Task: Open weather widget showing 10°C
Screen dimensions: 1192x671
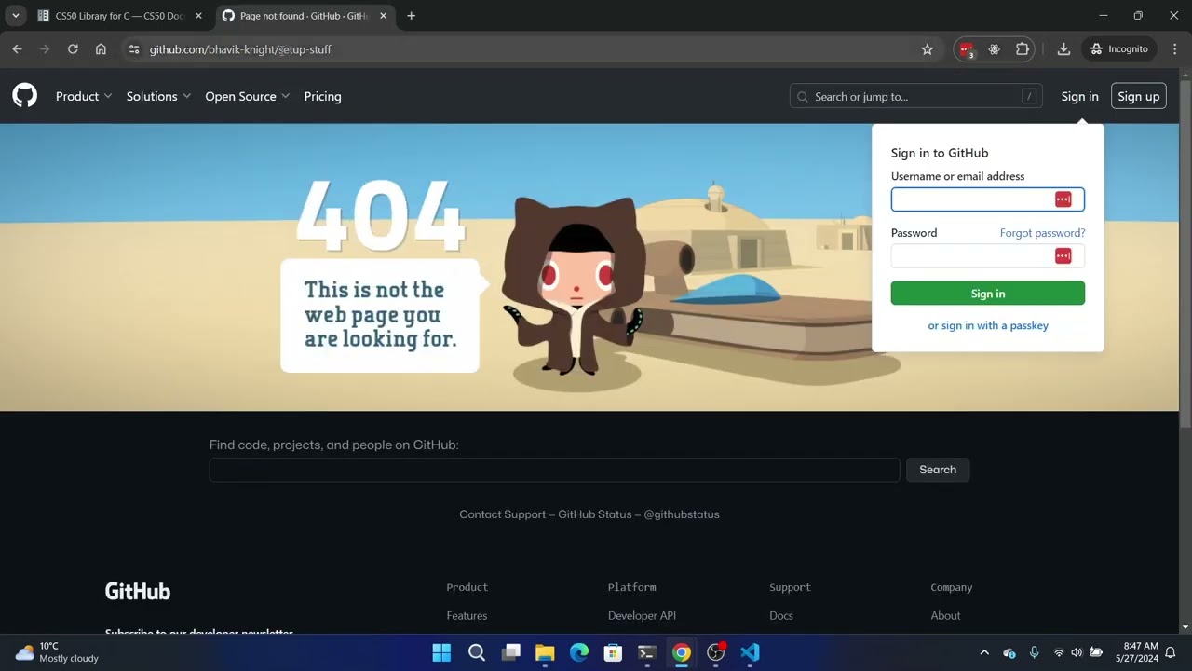Action: 58,652
